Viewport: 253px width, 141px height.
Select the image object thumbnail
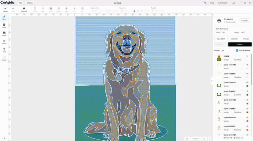[219, 58]
